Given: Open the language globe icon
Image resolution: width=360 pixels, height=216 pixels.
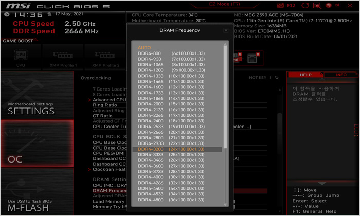Looking at the screenshot, I should pyautogui.click(x=329, y=5).
